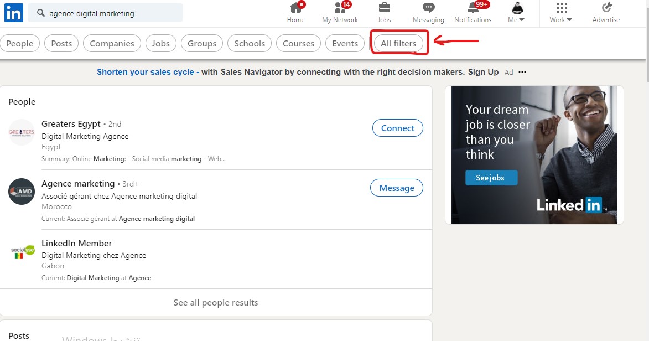Click 'Digital Marketing chez Agence' headline text
This screenshot has height=341, width=649.
pos(94,255)
